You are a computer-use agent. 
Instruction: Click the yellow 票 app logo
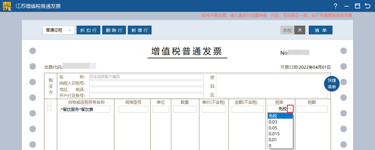click(x=7, y=6)
